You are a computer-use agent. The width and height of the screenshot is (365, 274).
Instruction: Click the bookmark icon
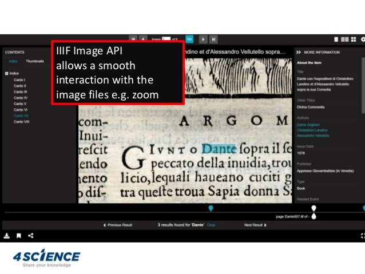19,236
